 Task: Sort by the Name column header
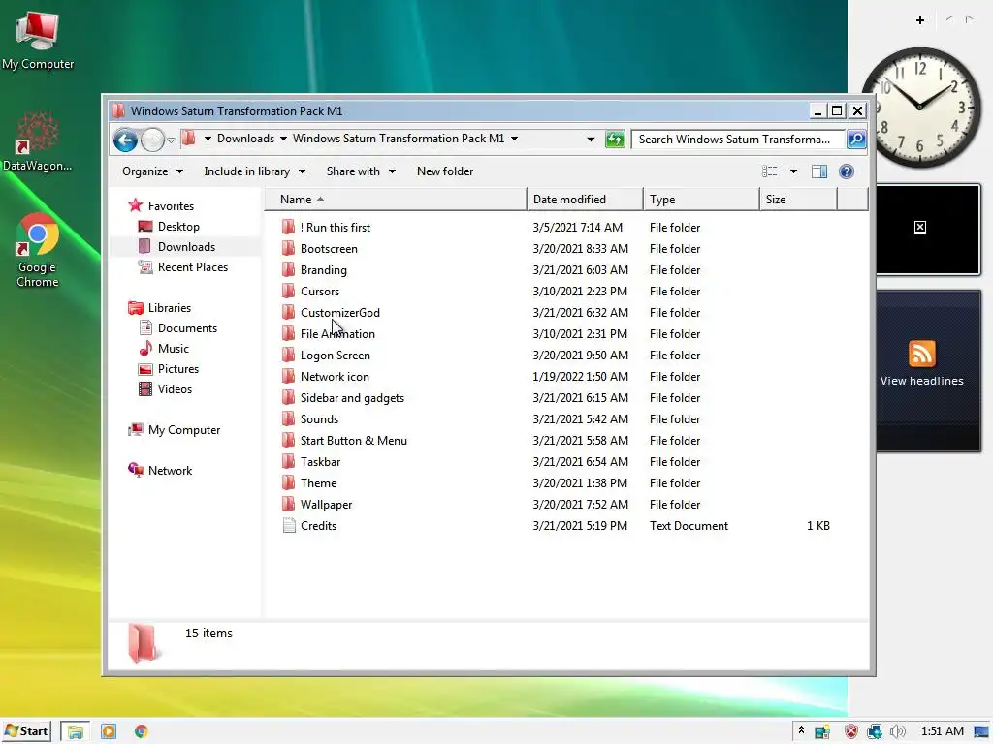coord(396,200)
